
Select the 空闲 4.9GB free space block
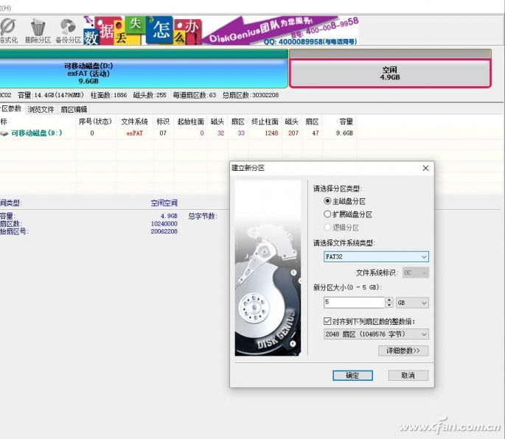[389, 73]
